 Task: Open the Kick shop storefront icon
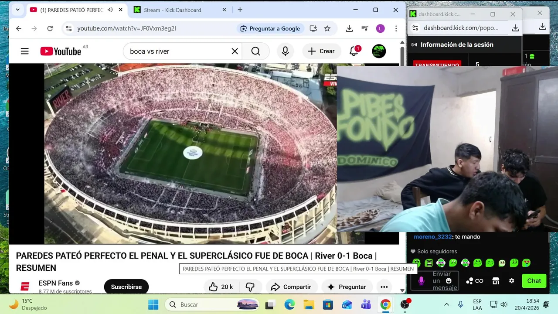coord(496,281)
